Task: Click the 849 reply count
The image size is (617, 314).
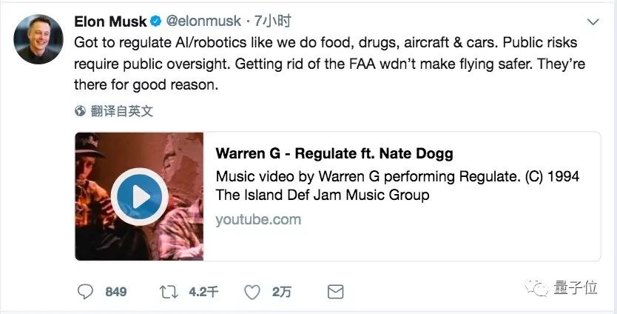Action: [x=115, y=292]
